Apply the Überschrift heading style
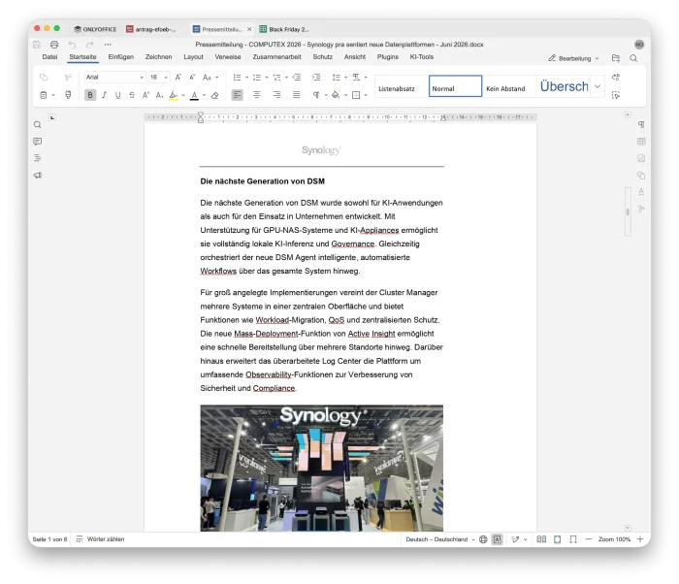 pos(564,85)
